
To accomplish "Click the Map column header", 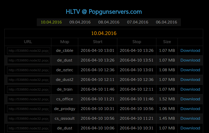I will pyautogui.click(x=65, y=42).
